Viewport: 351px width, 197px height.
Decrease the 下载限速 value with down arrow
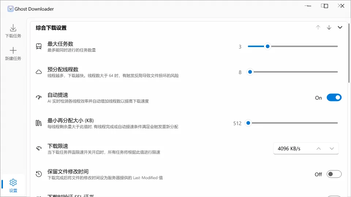coord(332,148)
